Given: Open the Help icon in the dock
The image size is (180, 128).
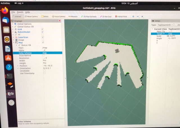Looking at the screenshot, I should point(9,67).
